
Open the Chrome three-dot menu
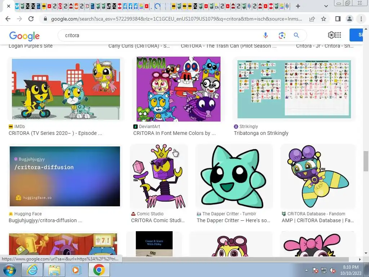tap(361, 19)
